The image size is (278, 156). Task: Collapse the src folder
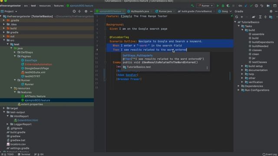pos(4,40)
